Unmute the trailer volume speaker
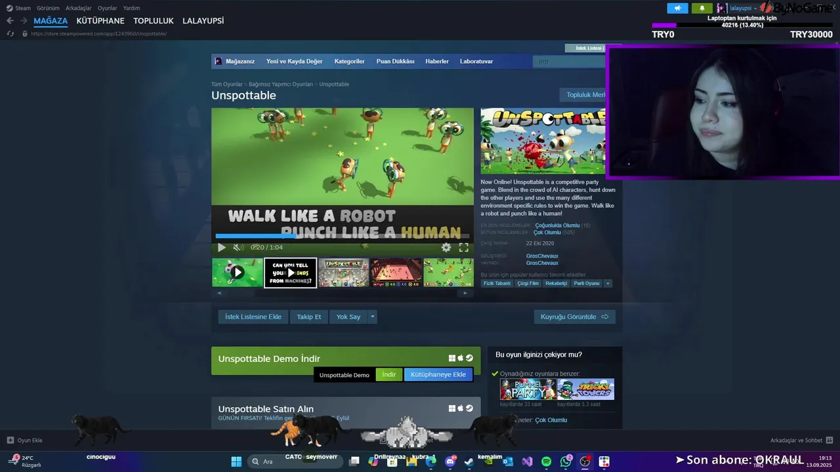Screen dimensions: 840x472 (238, 247)
